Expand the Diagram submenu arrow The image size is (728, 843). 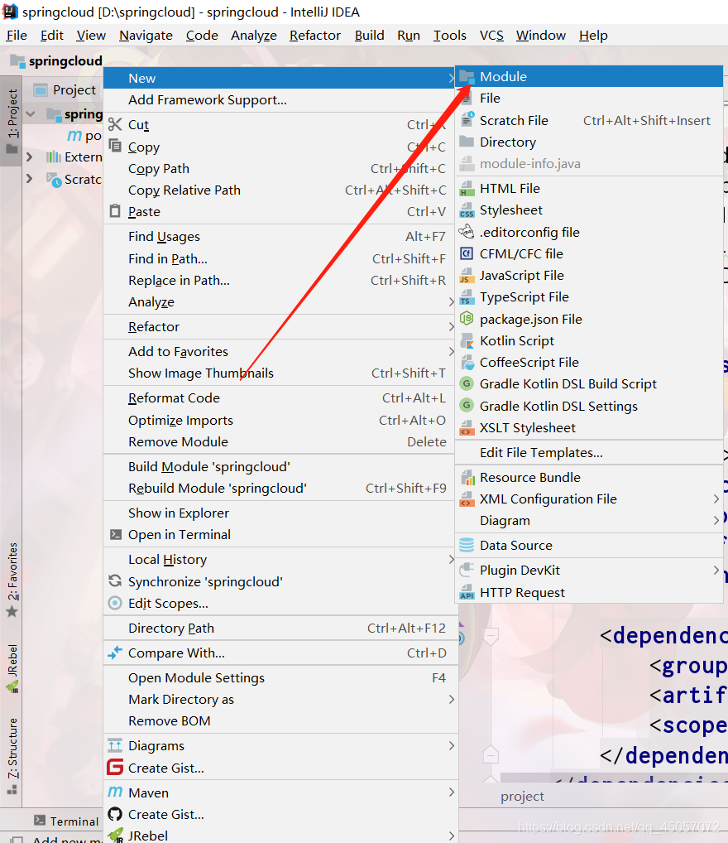(716, 520)
